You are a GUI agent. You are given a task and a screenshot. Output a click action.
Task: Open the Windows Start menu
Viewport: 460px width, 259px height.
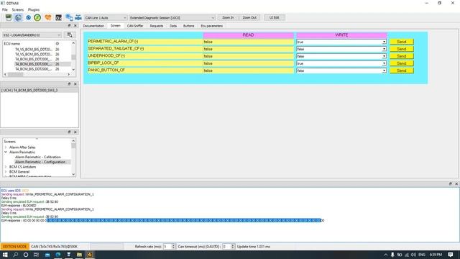tap(5, 255)
